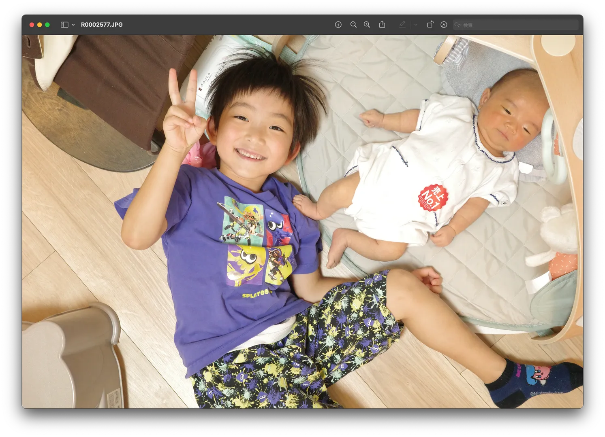Screen dimensions: 605x437
Task: Zoom out of the photo
Action: [353, 25]
